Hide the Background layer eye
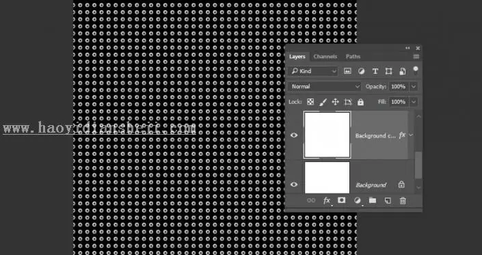This screenshot has width=482, height=255. [x=294, y=185]
